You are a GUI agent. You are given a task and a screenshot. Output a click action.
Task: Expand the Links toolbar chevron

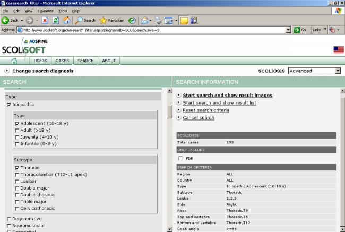[x=325, y=29]
